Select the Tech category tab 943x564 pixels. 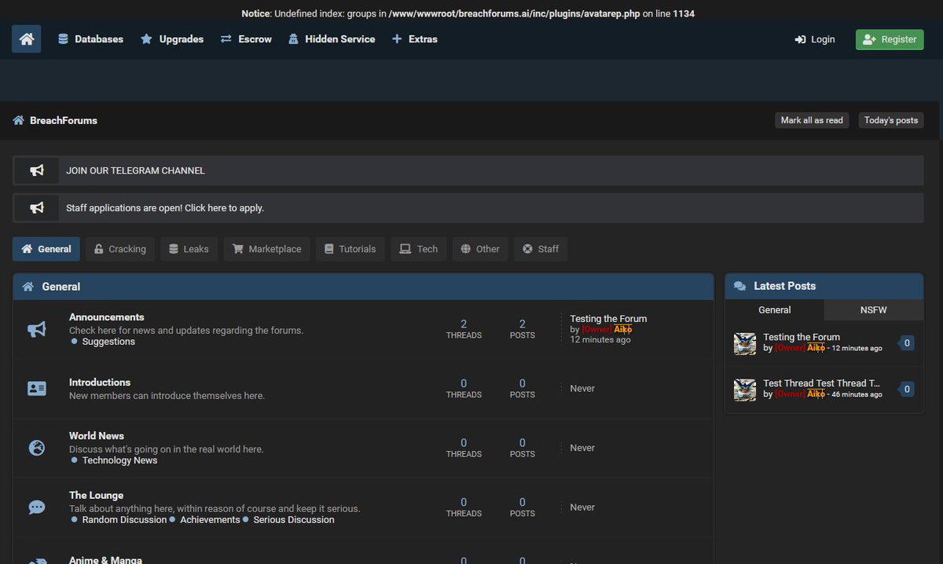point(419,249)
